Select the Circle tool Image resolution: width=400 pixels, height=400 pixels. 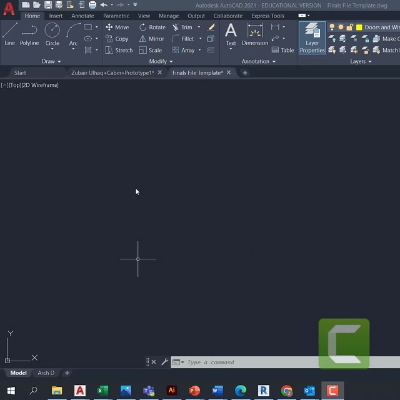tap(52, 34)
